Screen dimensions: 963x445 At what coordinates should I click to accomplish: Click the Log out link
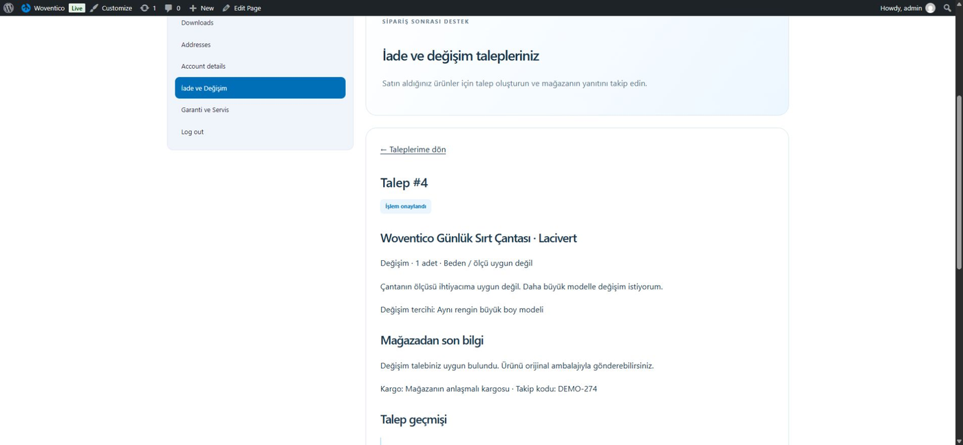click(x=193, y=132)
